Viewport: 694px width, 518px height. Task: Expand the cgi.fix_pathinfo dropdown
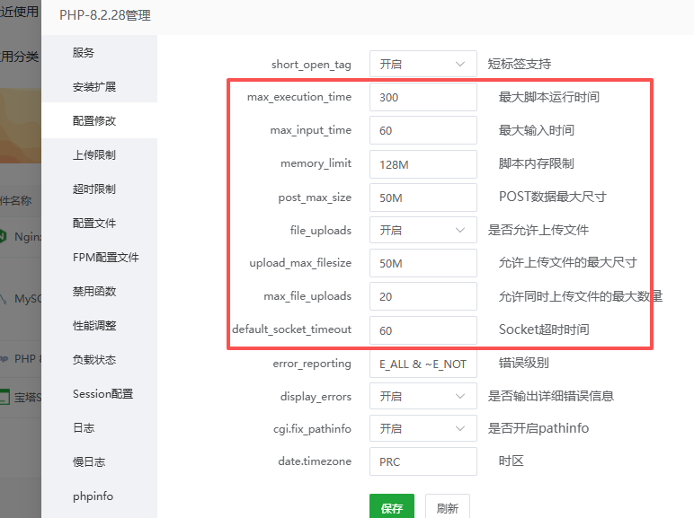coord(423,428)
